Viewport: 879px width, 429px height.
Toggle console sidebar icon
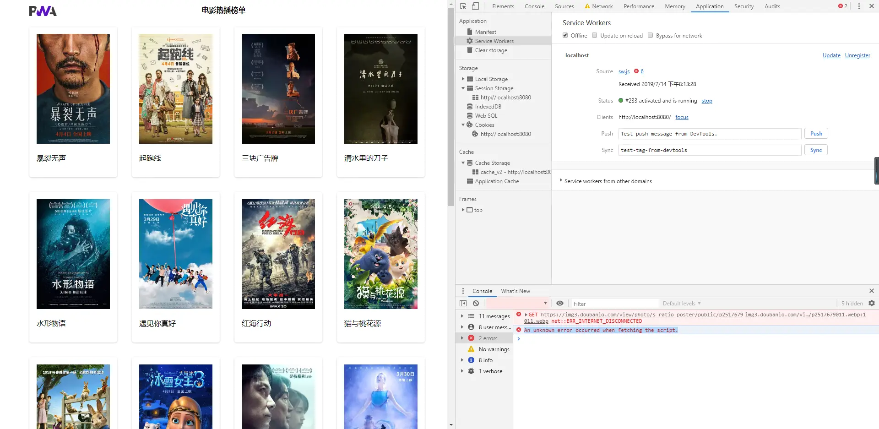463,303
